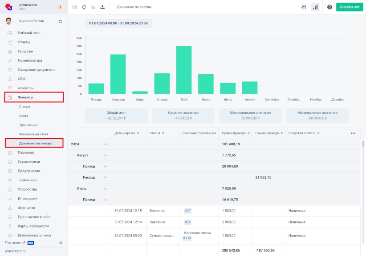Select the Финансовый отчет submenu item

pos(33,134)
